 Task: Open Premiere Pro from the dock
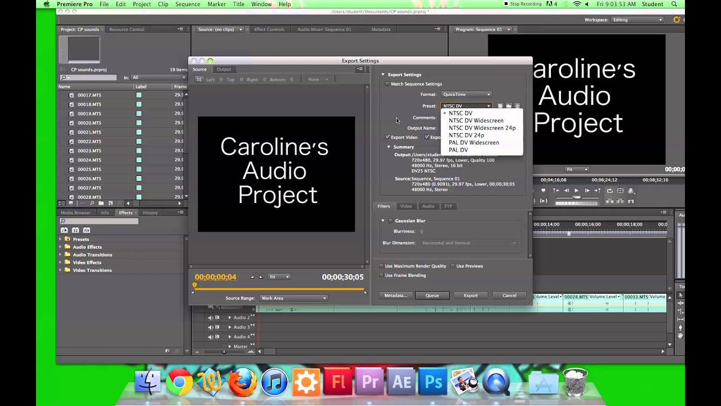[x=370, y=382]
